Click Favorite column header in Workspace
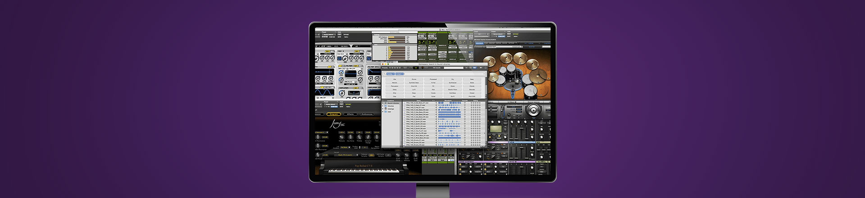This screenshot has width=865, height=198. [464, 100]
